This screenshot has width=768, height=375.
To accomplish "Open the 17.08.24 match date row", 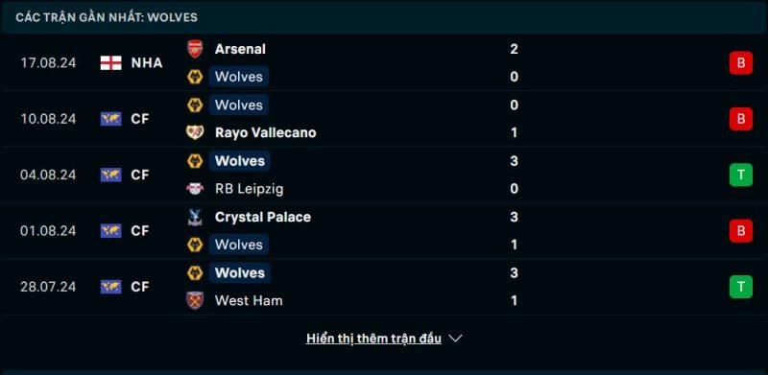I will [384, 62].
